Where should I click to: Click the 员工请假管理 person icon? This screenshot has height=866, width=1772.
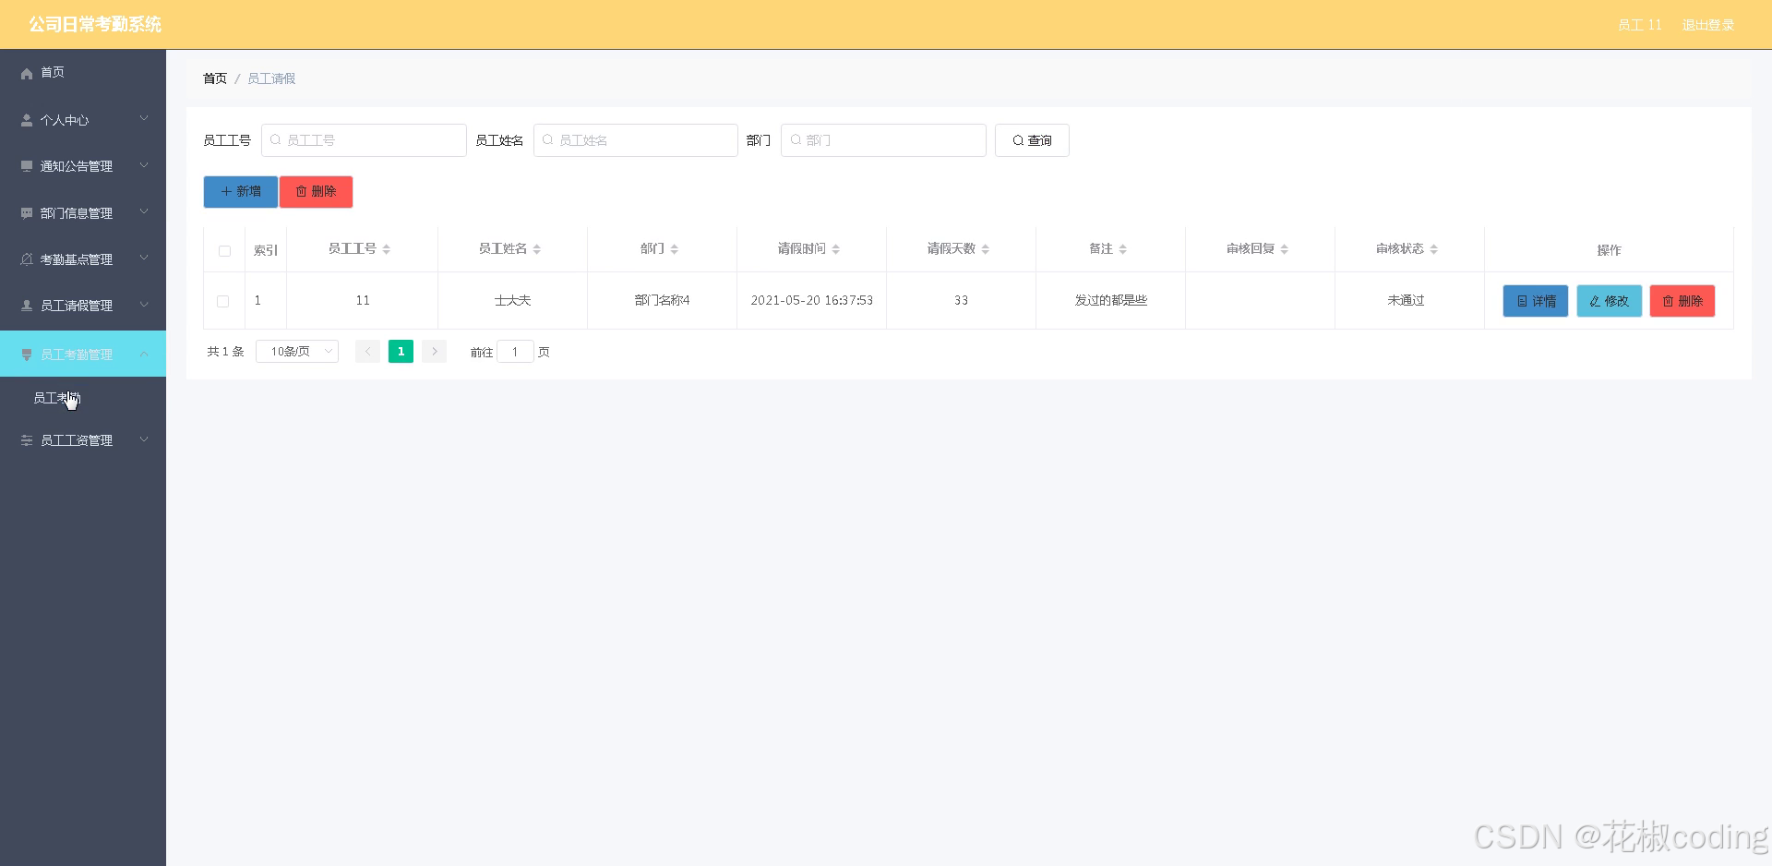tap(26, 306)
